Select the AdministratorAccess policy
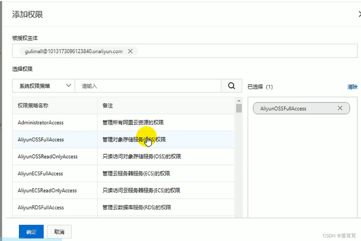The width and height of the screenshot is (361, 241). pos(40,122)
